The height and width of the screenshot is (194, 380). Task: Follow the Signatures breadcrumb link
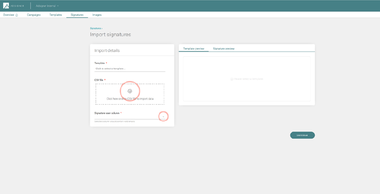pyautogui.click(x=96, y=28)
